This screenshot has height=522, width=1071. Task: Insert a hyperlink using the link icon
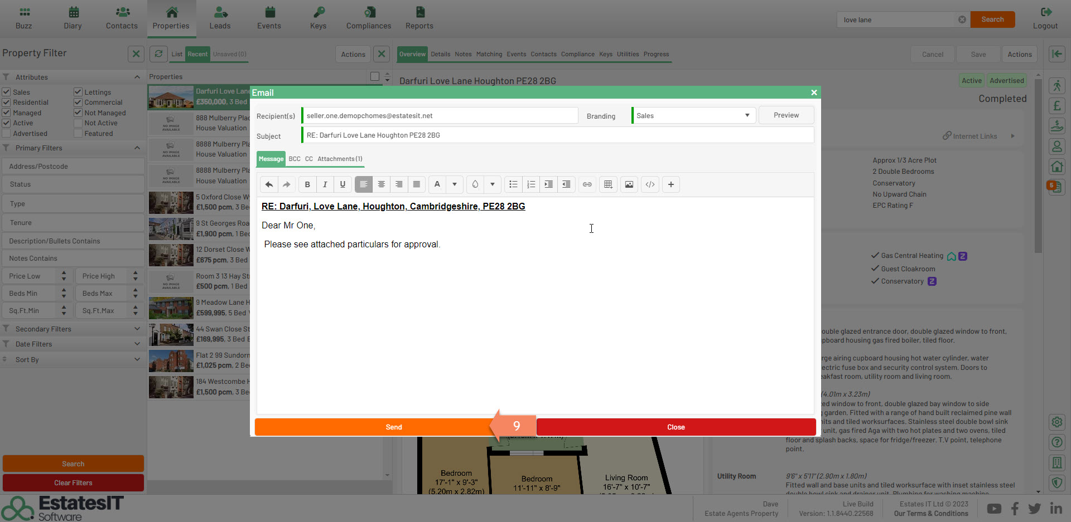pyautogui.click(x=587, y=184)
